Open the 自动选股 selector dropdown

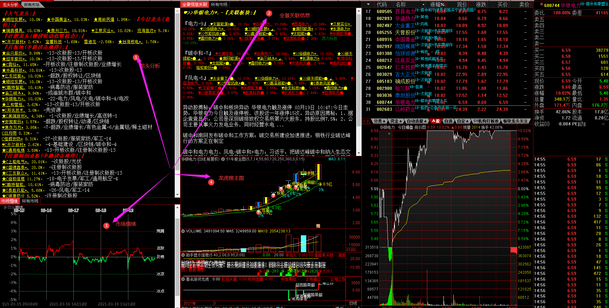point(417,121)
